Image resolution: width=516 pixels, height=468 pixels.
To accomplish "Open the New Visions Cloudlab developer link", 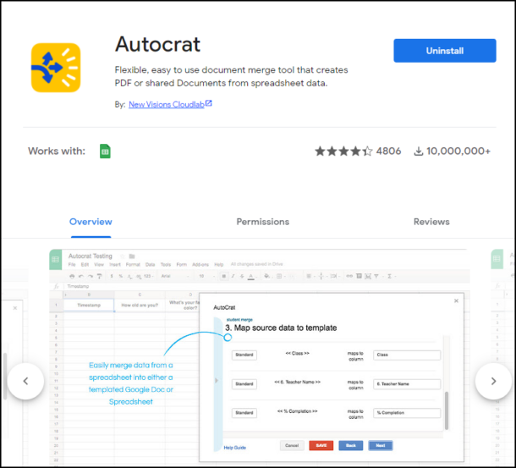I will coord(166,104).
